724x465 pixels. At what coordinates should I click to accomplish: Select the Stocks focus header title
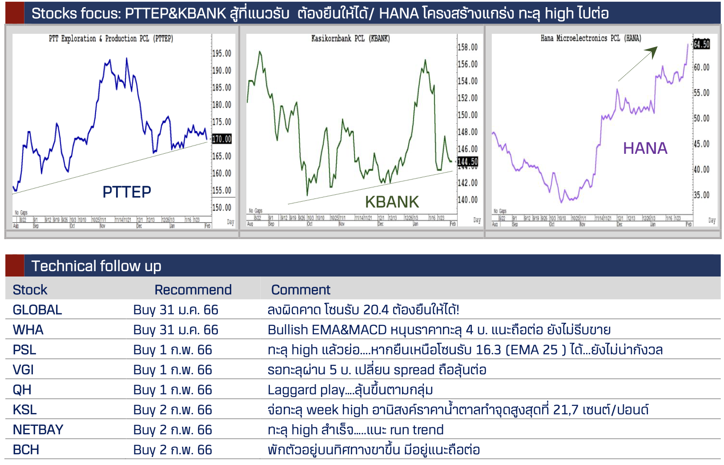pos(320,13)
